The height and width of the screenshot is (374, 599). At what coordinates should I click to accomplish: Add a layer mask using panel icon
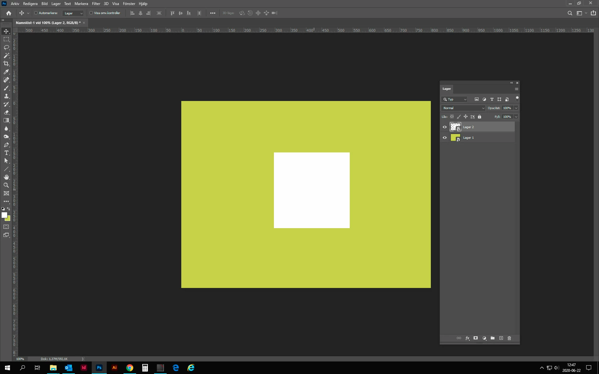point(475,338)
